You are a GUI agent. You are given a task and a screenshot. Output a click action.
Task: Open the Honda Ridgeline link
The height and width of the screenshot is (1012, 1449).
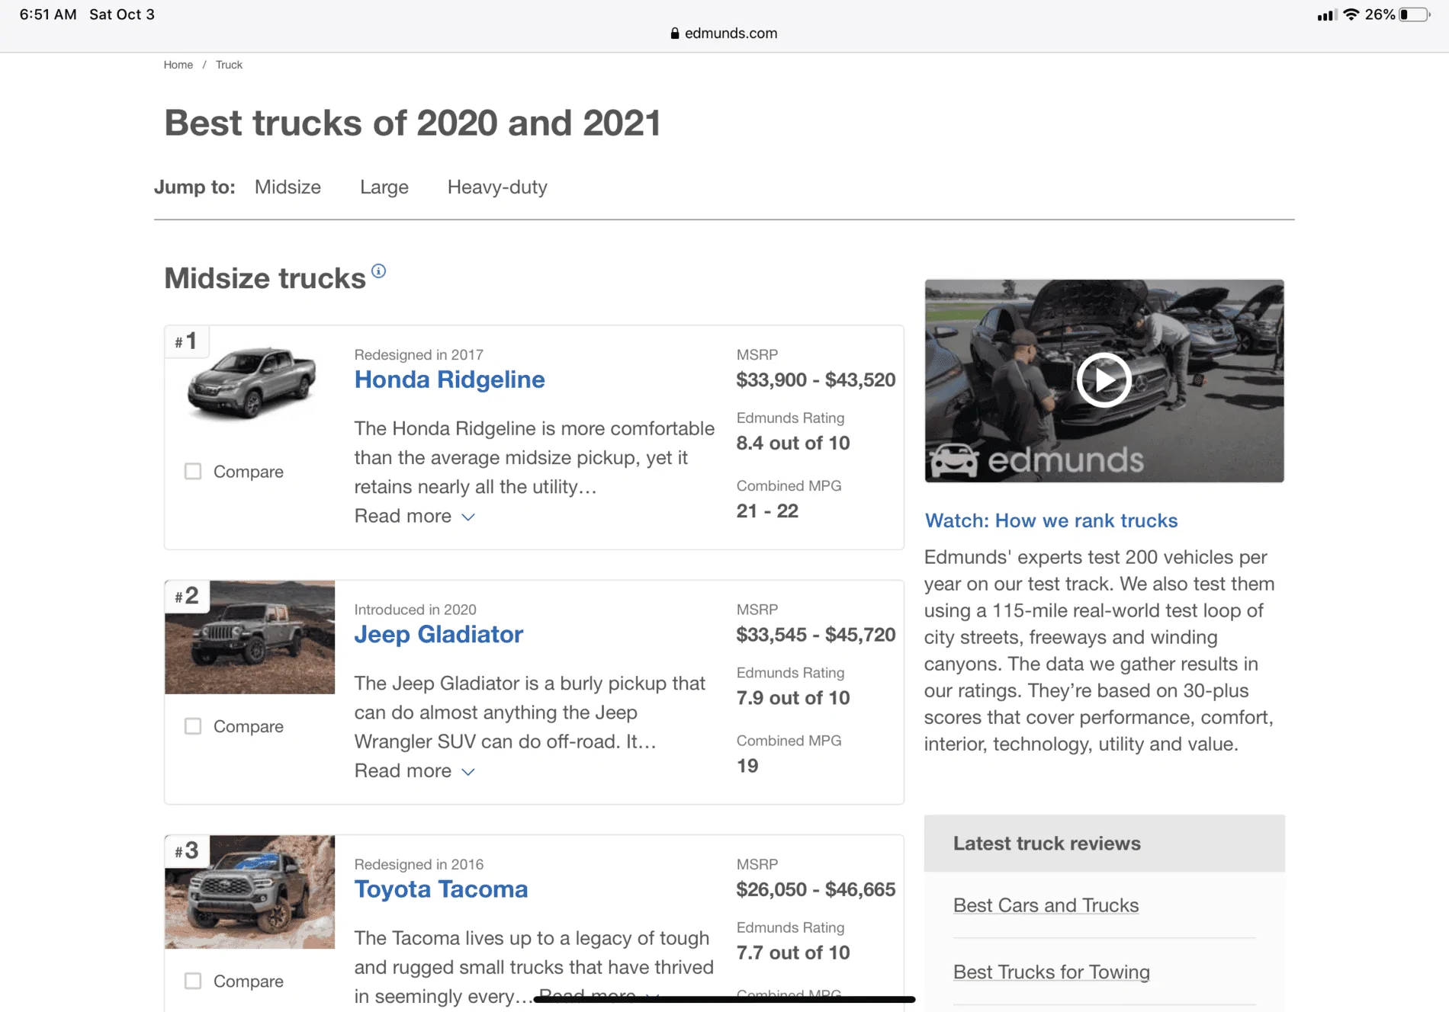click(x=449, y=379)
